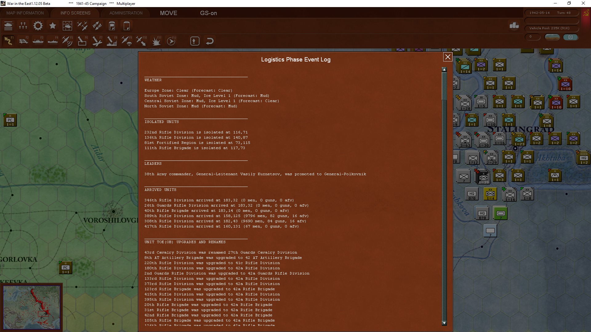
Task: Select the teal 1=23 unit counter
Action: tap(519, 139)
